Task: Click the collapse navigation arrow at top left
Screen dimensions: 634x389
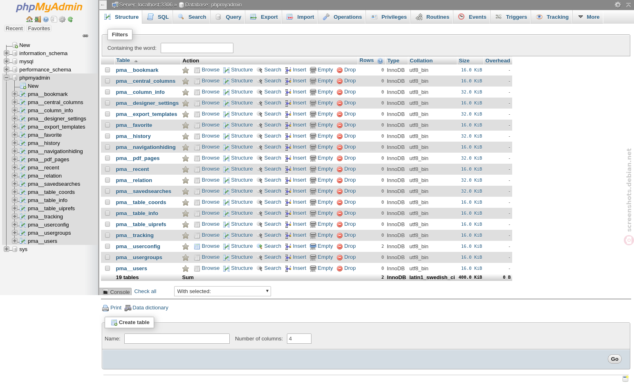Action: tap(103, 5)
